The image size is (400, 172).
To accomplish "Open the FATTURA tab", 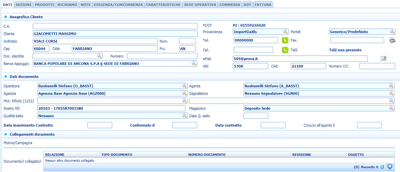I will pos(263,5).
